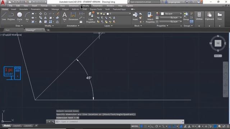Toggle MODEL space button in status bar
Image resolution: width=230 pixels, height=129 pixels.
(135, 126)
